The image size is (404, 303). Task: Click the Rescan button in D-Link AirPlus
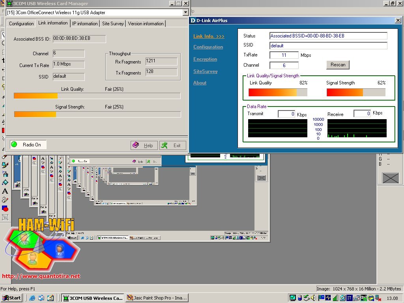(338, 65)
